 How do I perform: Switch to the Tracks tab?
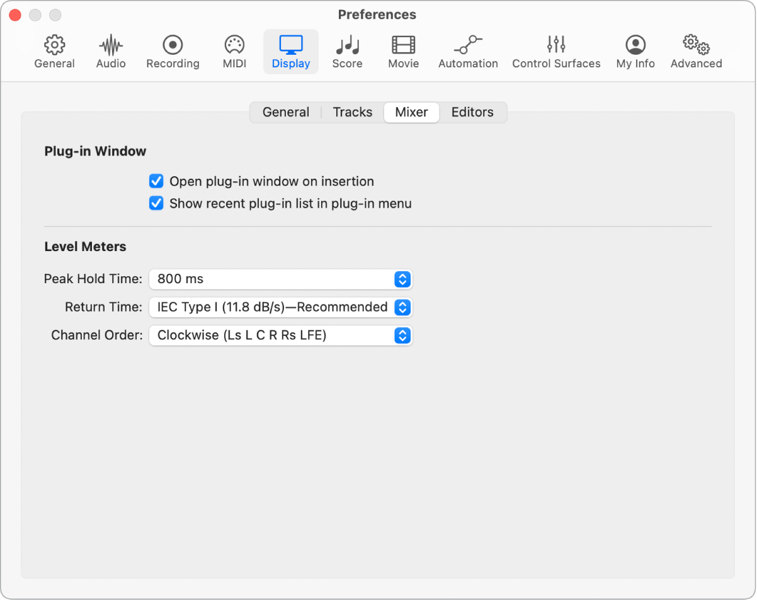pos(353,112)
